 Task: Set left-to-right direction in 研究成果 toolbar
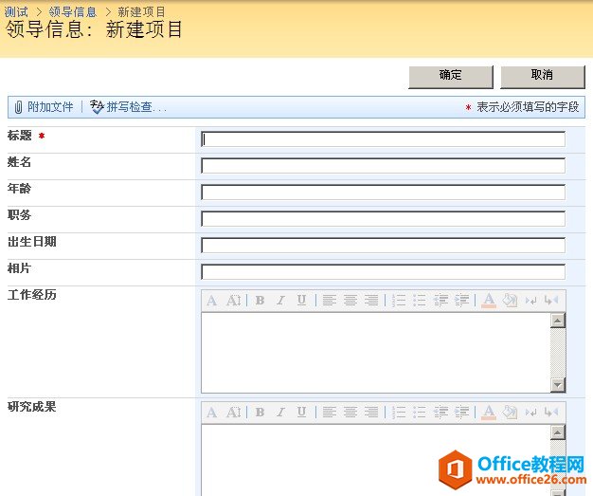(531, 413)
